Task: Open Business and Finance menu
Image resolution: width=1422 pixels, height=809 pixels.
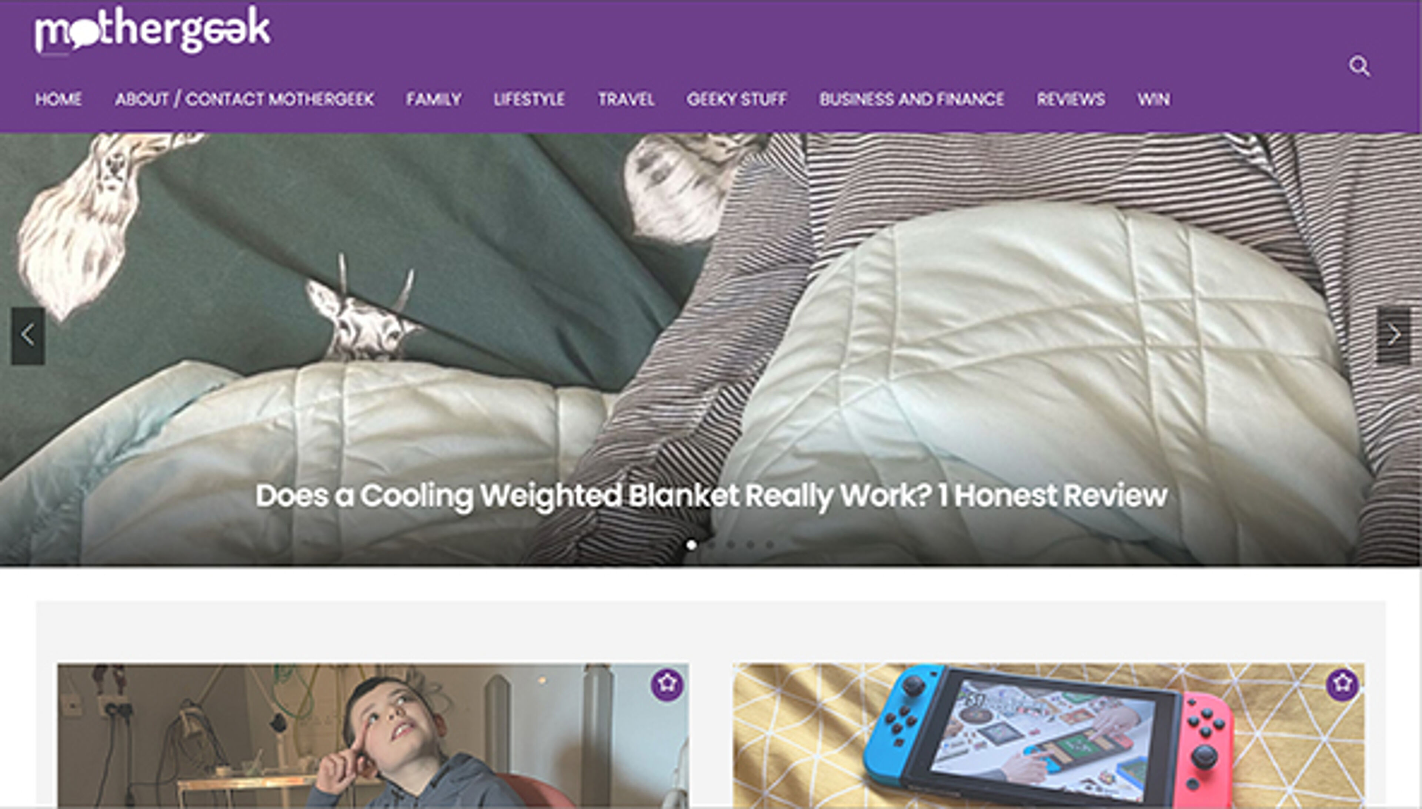Action: [912, 100]
